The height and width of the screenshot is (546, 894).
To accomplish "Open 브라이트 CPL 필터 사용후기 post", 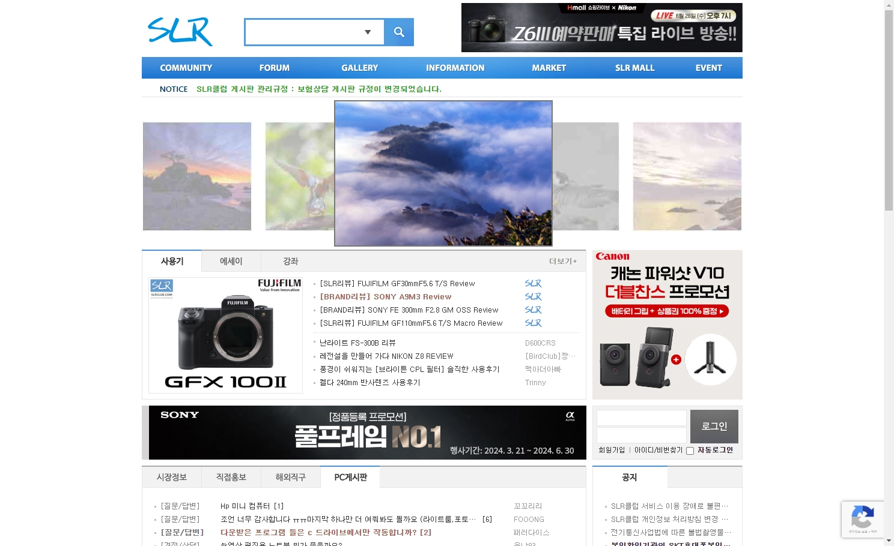I will 409,370.
